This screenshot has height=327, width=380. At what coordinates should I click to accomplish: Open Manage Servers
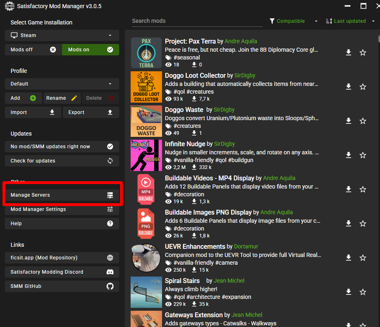[x=62, y=195]
